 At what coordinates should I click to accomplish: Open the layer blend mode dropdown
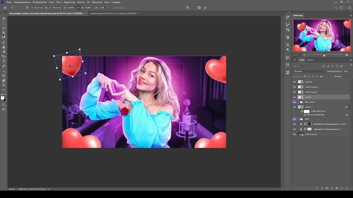coord(309,71)
